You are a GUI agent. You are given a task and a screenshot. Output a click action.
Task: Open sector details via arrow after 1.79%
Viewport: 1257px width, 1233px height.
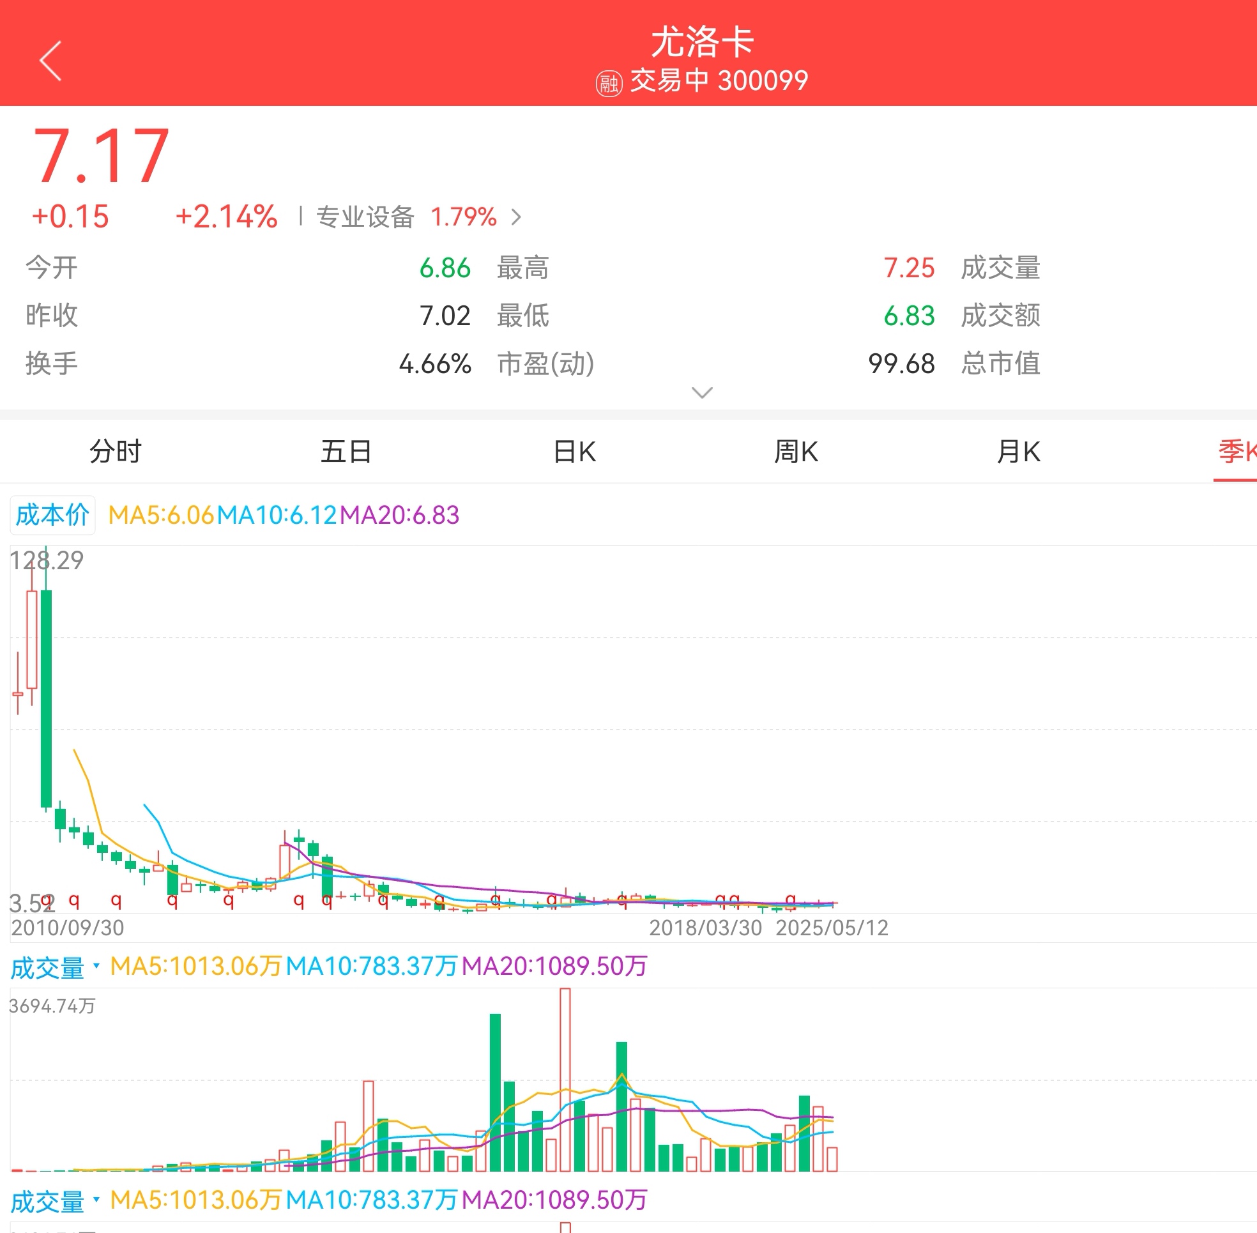pyautogui.click(x=516, y=217)
